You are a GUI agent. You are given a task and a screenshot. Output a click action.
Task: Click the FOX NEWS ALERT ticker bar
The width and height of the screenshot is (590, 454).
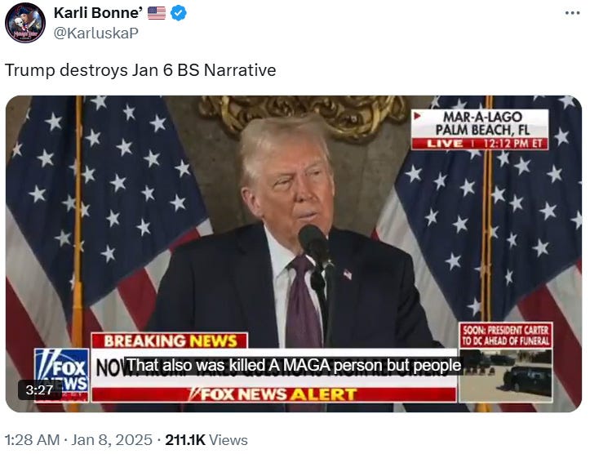click(274, 394)
